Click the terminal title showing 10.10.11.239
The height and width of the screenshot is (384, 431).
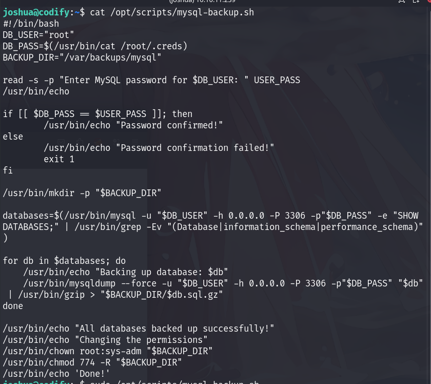click(x=202, y=1)
